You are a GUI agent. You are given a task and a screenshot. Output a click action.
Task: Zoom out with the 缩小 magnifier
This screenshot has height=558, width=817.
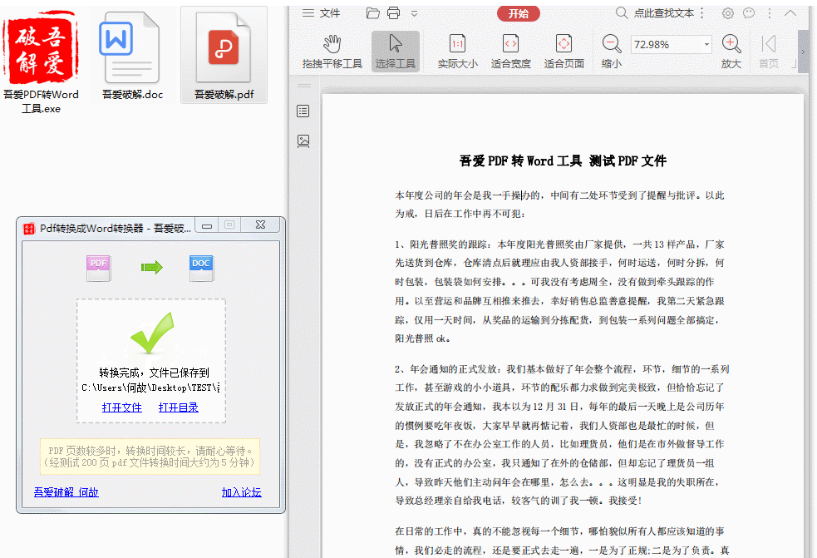tap(612, 52)
